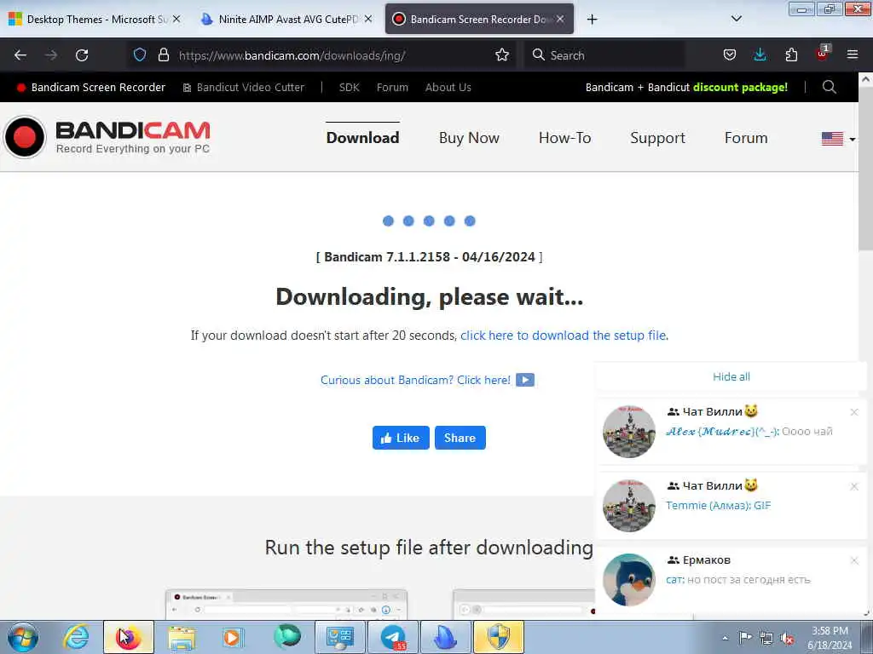
Task: Open the language flag dropdown
Action: pos(839,139)
